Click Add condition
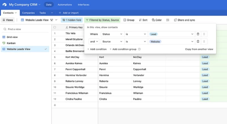 (97, 49)
